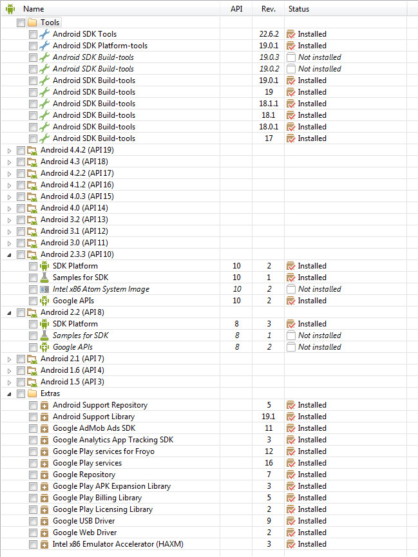Collapse the Extras tree section
The height and width of the screenshot is (557, 418).
pyautogui.click(x=9, y=393)
